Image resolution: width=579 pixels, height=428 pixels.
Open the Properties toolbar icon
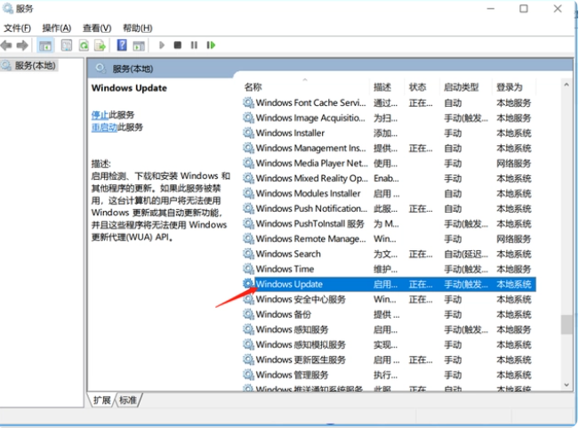tap(67, 45)
